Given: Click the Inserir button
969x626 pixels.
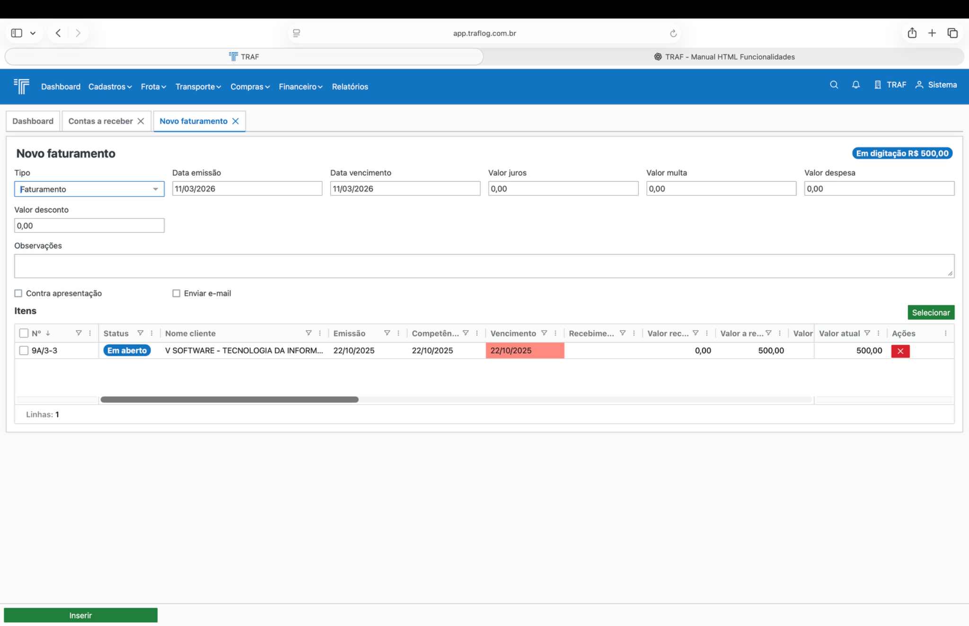Looking at the screenshot, I should [x=80, y=615].
